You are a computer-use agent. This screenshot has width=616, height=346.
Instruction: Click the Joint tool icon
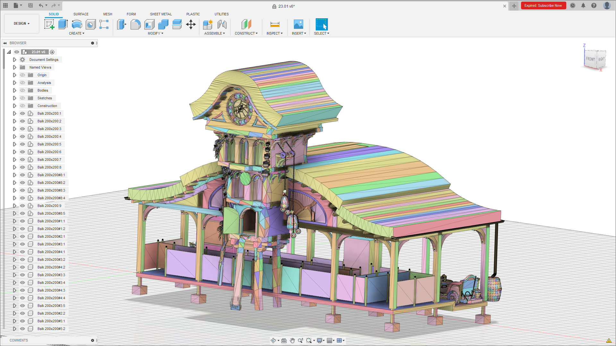point(222,24)
